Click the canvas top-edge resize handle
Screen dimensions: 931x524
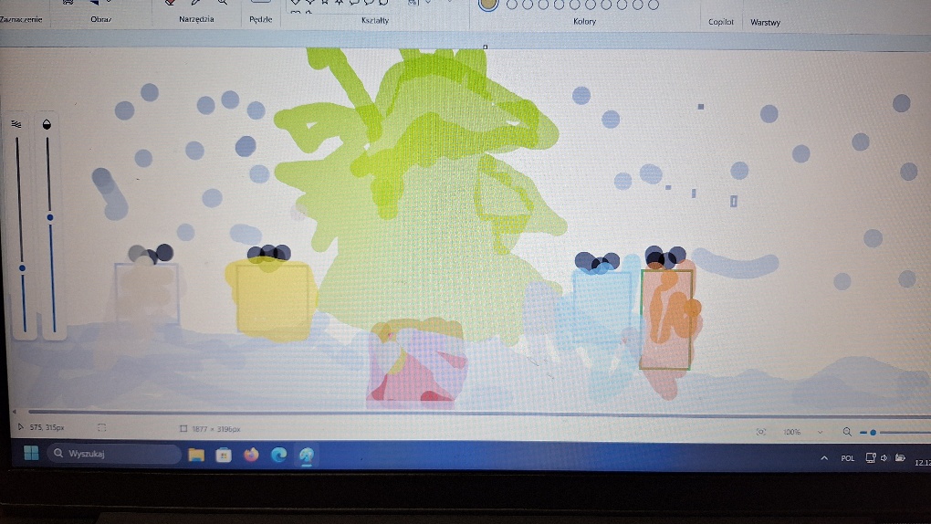[485, 47]
